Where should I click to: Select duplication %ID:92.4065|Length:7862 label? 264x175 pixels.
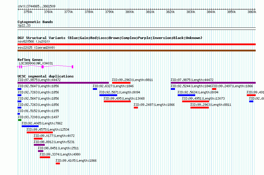(42, 123)
